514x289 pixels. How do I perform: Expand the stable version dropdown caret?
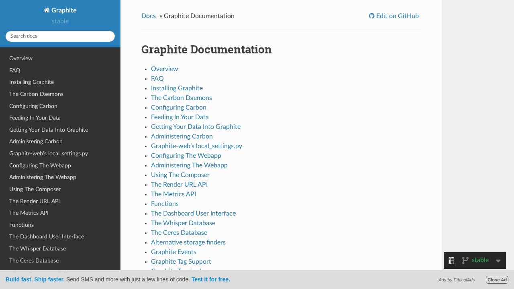click(x=498, y=261)
